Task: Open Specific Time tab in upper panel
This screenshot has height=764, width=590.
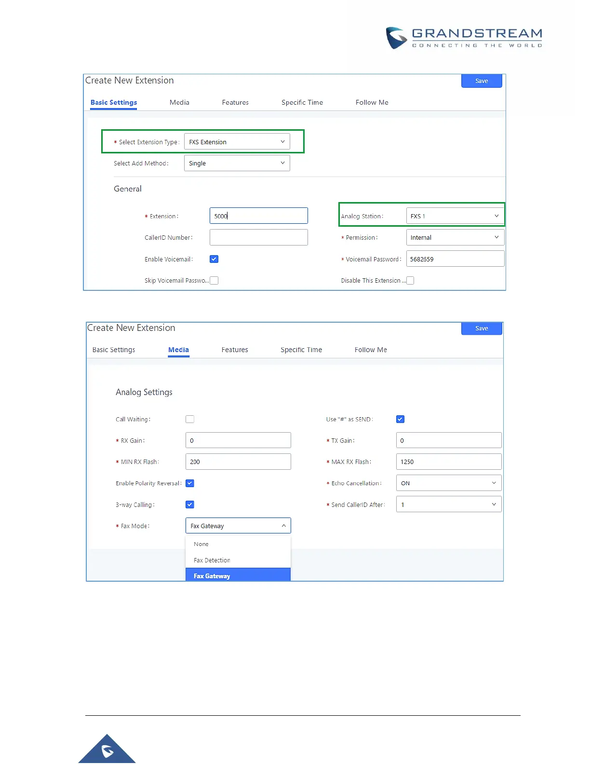Action: [x=302, y=102]
